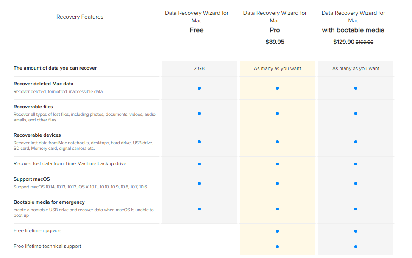Click Pro column dot for Free lifetime technical support

click(277, 247)
